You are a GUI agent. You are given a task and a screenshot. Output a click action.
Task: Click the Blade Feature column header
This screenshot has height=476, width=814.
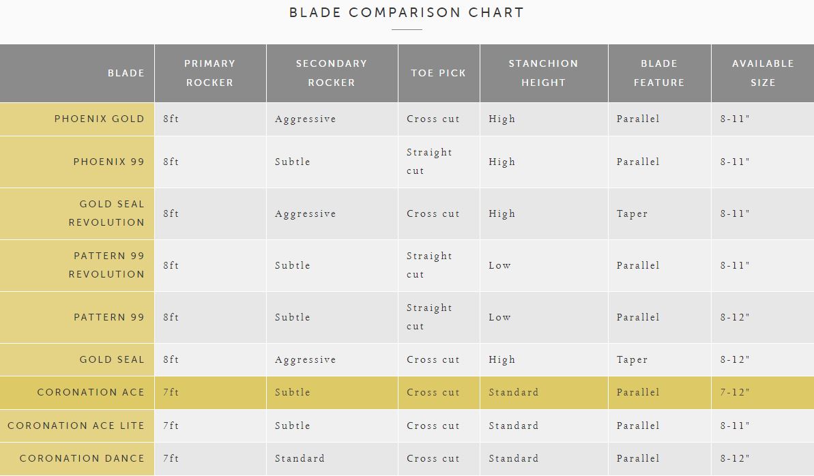coord(659,73)
